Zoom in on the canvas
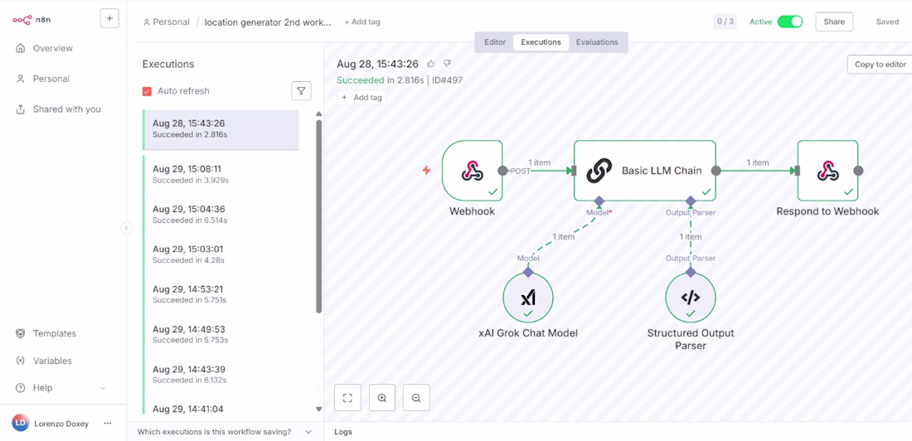The width and height of the screenshot is (912, 441). (382, 398)
